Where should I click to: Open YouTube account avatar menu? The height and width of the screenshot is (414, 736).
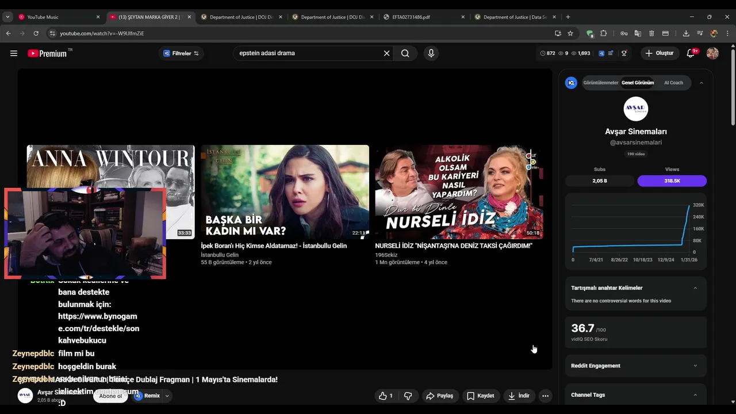pos(712,53)
